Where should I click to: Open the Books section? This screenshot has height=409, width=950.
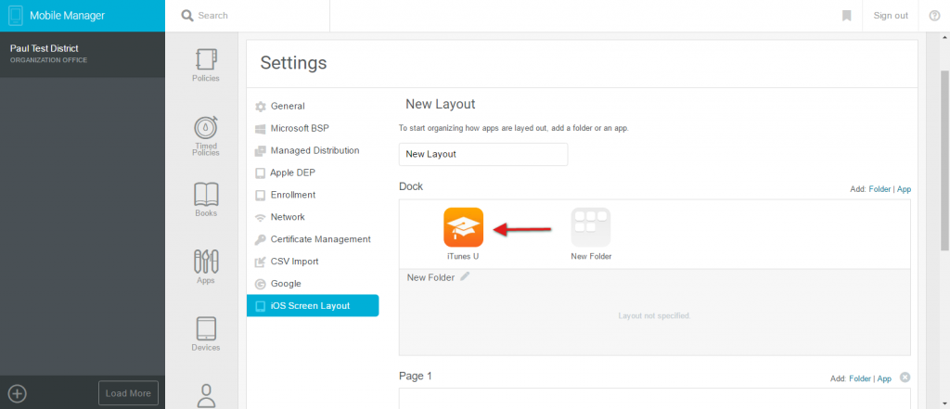coord(206,199)
